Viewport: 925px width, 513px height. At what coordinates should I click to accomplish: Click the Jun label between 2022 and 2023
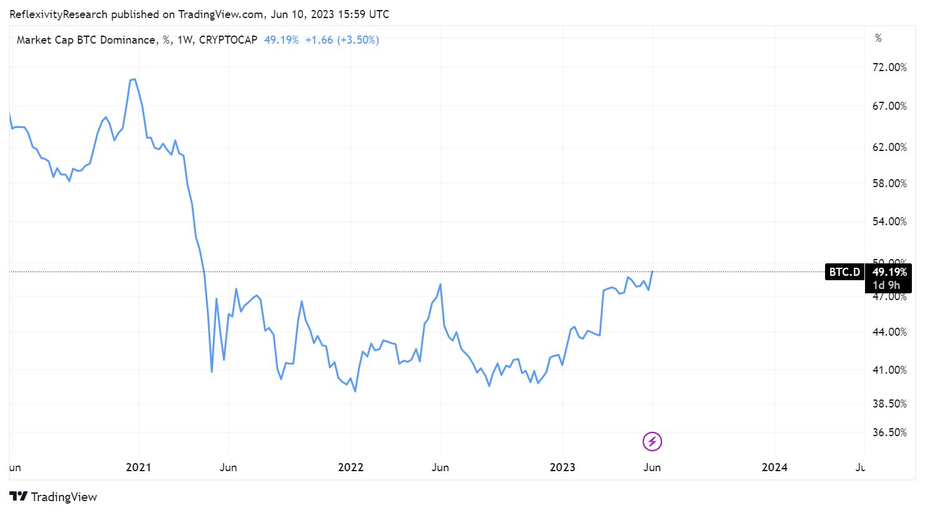[x=440, y=467]
